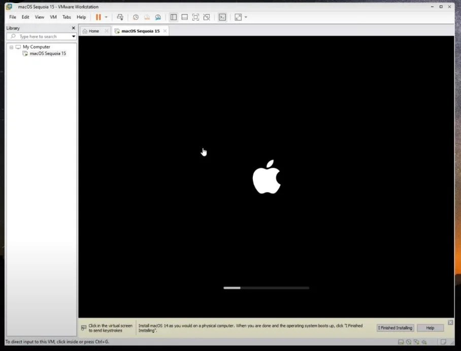Switch to the Home tab
The width and height of the screenshot is (461, 351).
pyautogui.click(x=94, y=31)
